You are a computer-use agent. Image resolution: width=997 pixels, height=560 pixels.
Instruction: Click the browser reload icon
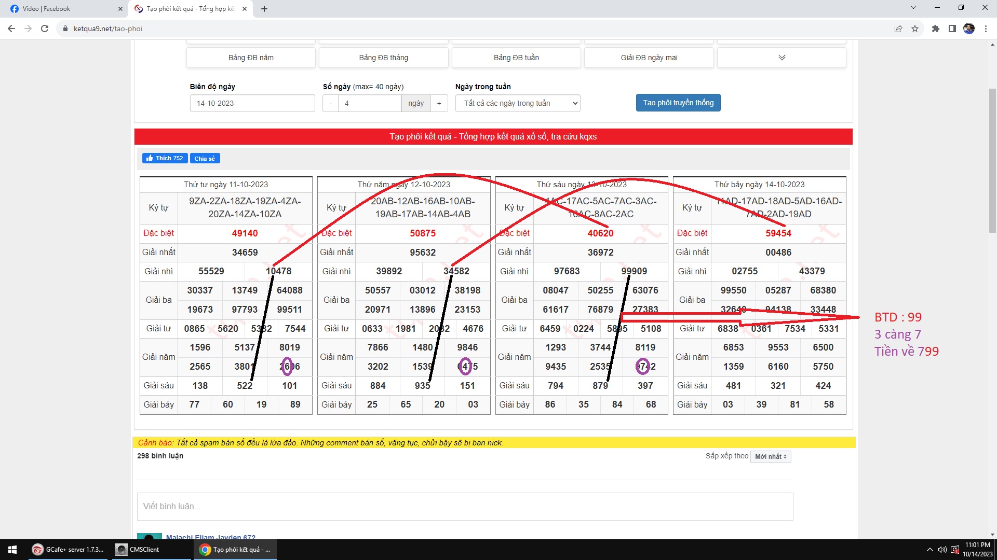[x=45, y=29]
